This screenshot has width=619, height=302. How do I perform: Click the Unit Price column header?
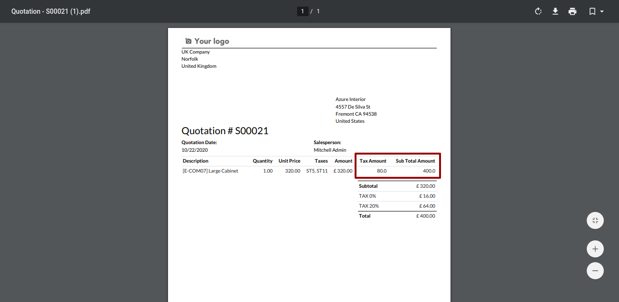(x=290, y=161)
